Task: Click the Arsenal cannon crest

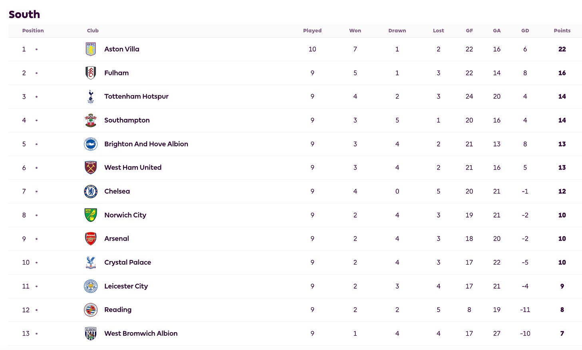Action: 91,239
